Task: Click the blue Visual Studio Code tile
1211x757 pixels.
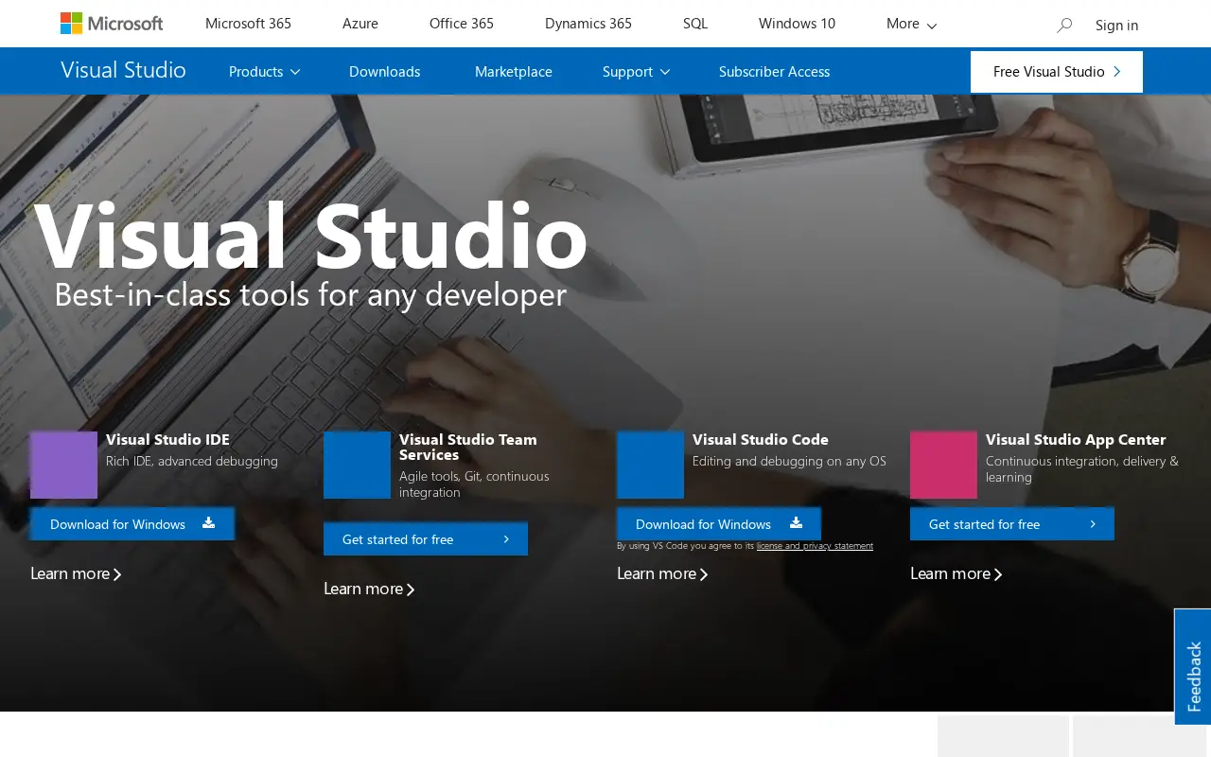Action: click(650, 465)
